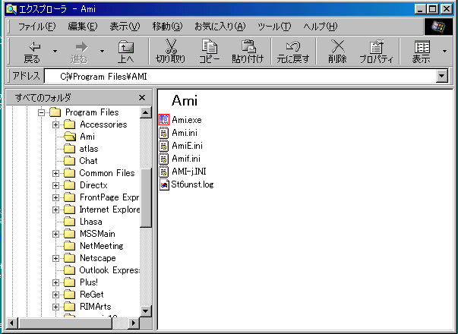
Task: Open the View (表示) button dropdown arrow
Action: [x=444, y=52]
